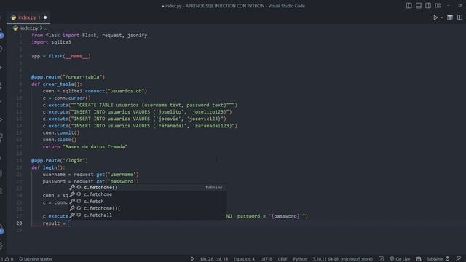Click the 'Bases de datos Creada' return string
The image size is (466, 262).
click(x=95, y=146)
